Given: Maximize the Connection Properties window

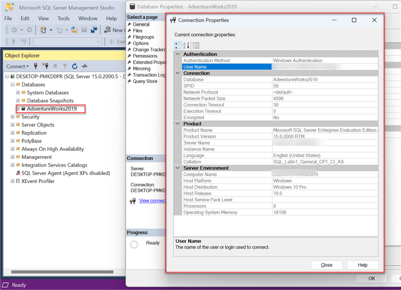Looking at the screenshot, I should [354, 20].
